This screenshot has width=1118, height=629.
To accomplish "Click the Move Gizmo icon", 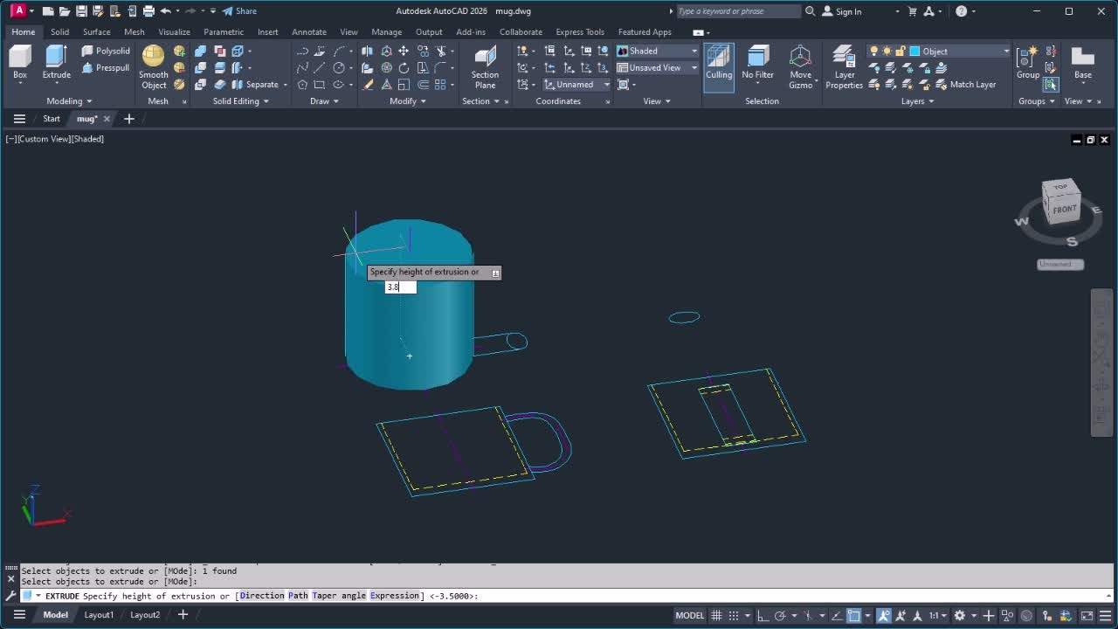I will (x=800, y=61).
